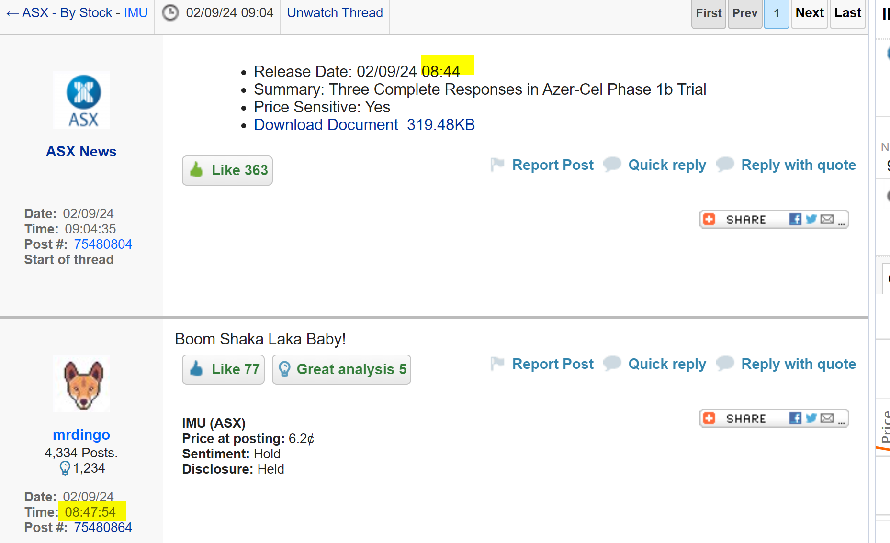
Task: Click lightbulb icon next to 1,234 under mrdingo
Action: (x=65, y=468)
